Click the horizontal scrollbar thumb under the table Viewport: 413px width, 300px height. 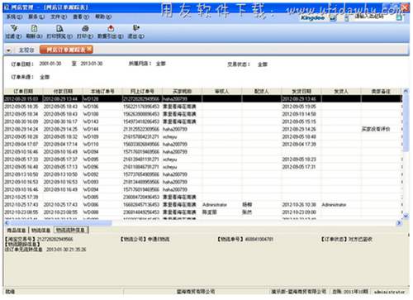click(61, 223)
